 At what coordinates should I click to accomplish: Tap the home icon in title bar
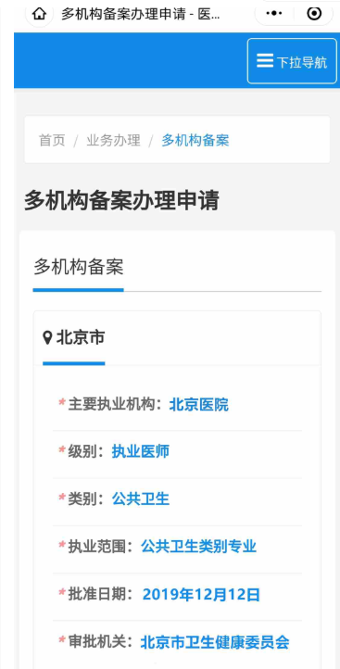tap(39, 14)
